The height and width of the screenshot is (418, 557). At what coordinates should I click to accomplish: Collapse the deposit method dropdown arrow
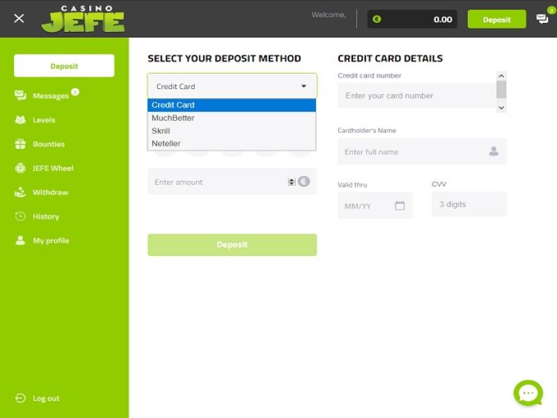pyautogui.click(x=304, y=86)
